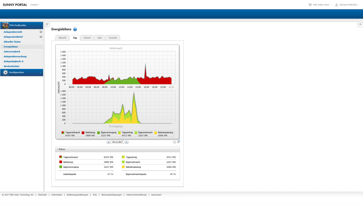Open chart data details icon
This screenshot has width=363, height=204.
point(174,142)
